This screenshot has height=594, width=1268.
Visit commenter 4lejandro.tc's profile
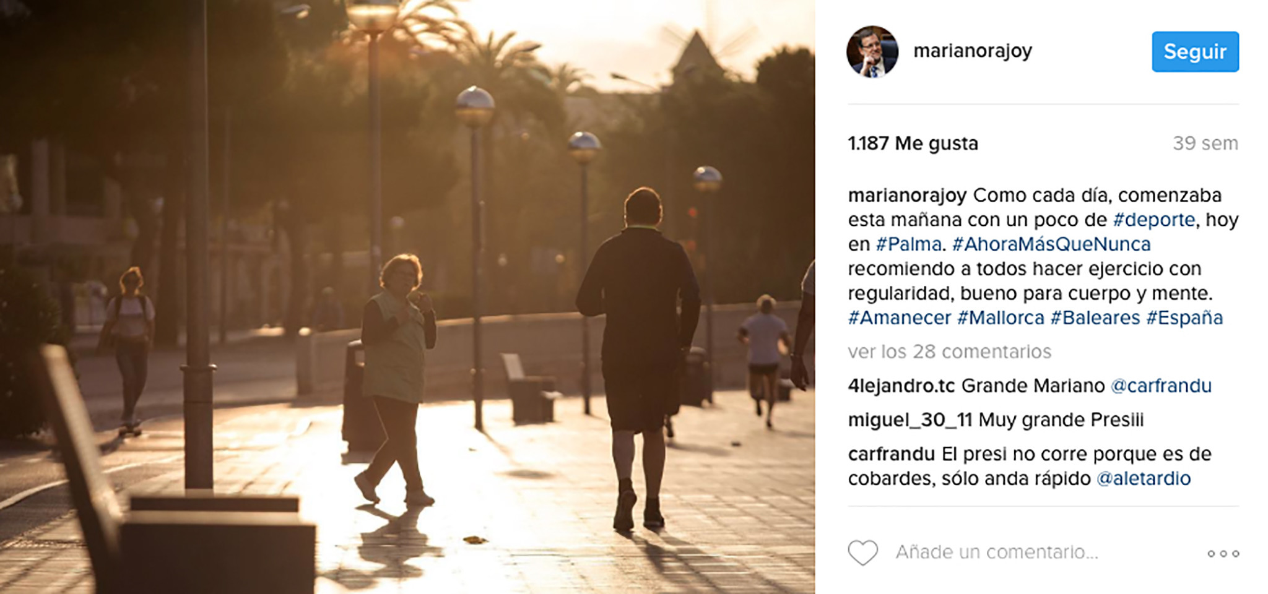pyautogui.click(x=901, y=386)
